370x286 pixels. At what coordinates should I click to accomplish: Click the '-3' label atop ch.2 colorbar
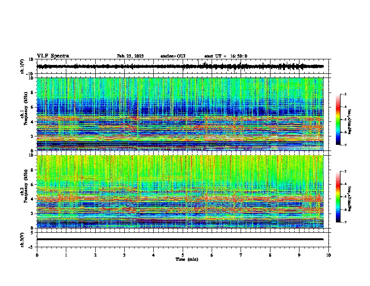[x=345, y=172]
